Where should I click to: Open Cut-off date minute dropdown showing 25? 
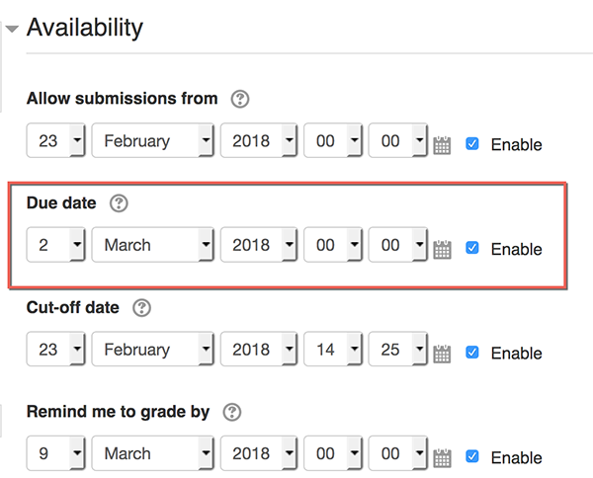[x=398, y=350]
